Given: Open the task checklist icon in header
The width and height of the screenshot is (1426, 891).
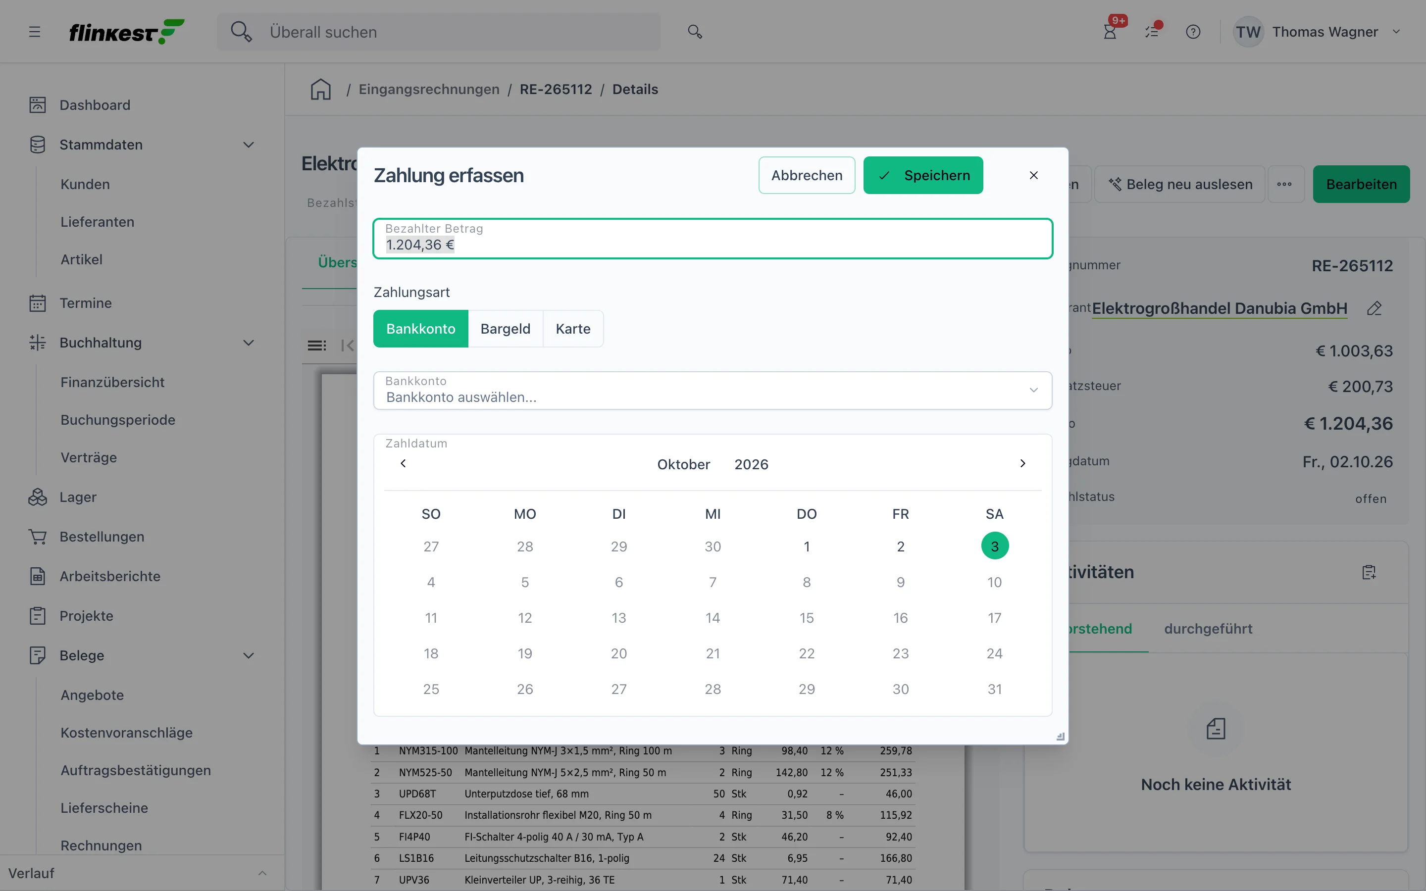Looking at the screenshot, I should pos(1152,32).
